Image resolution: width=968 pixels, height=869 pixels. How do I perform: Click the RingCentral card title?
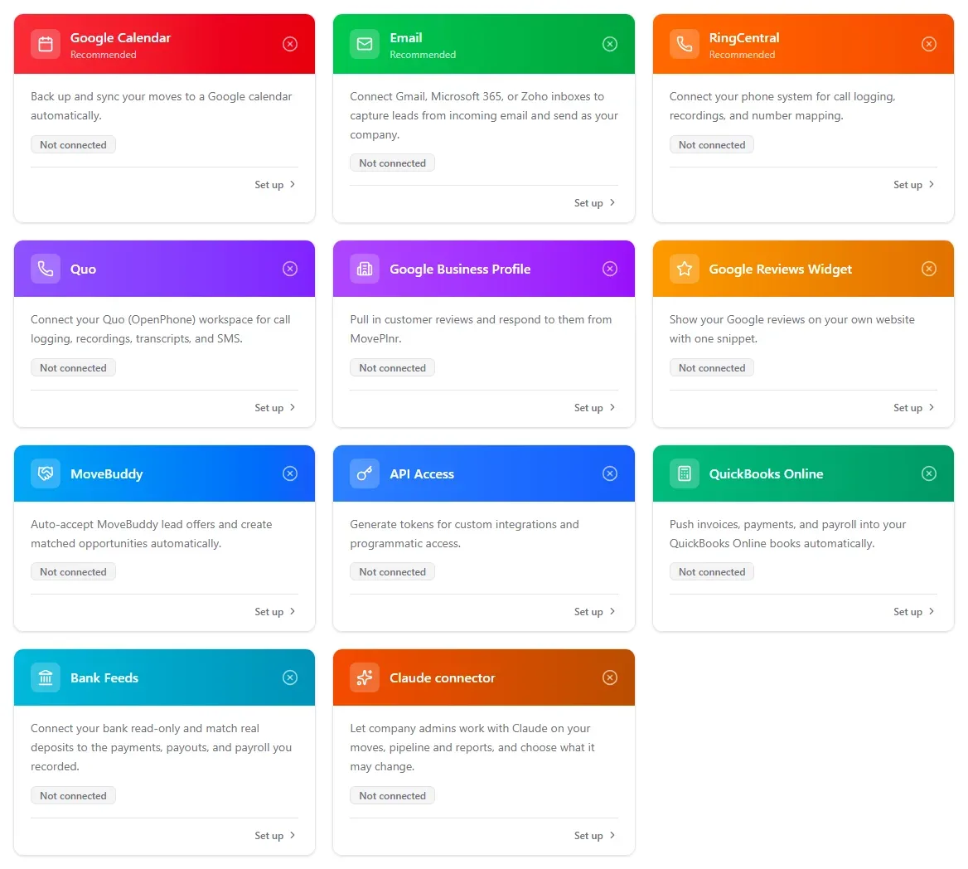(x=744, y=37)
